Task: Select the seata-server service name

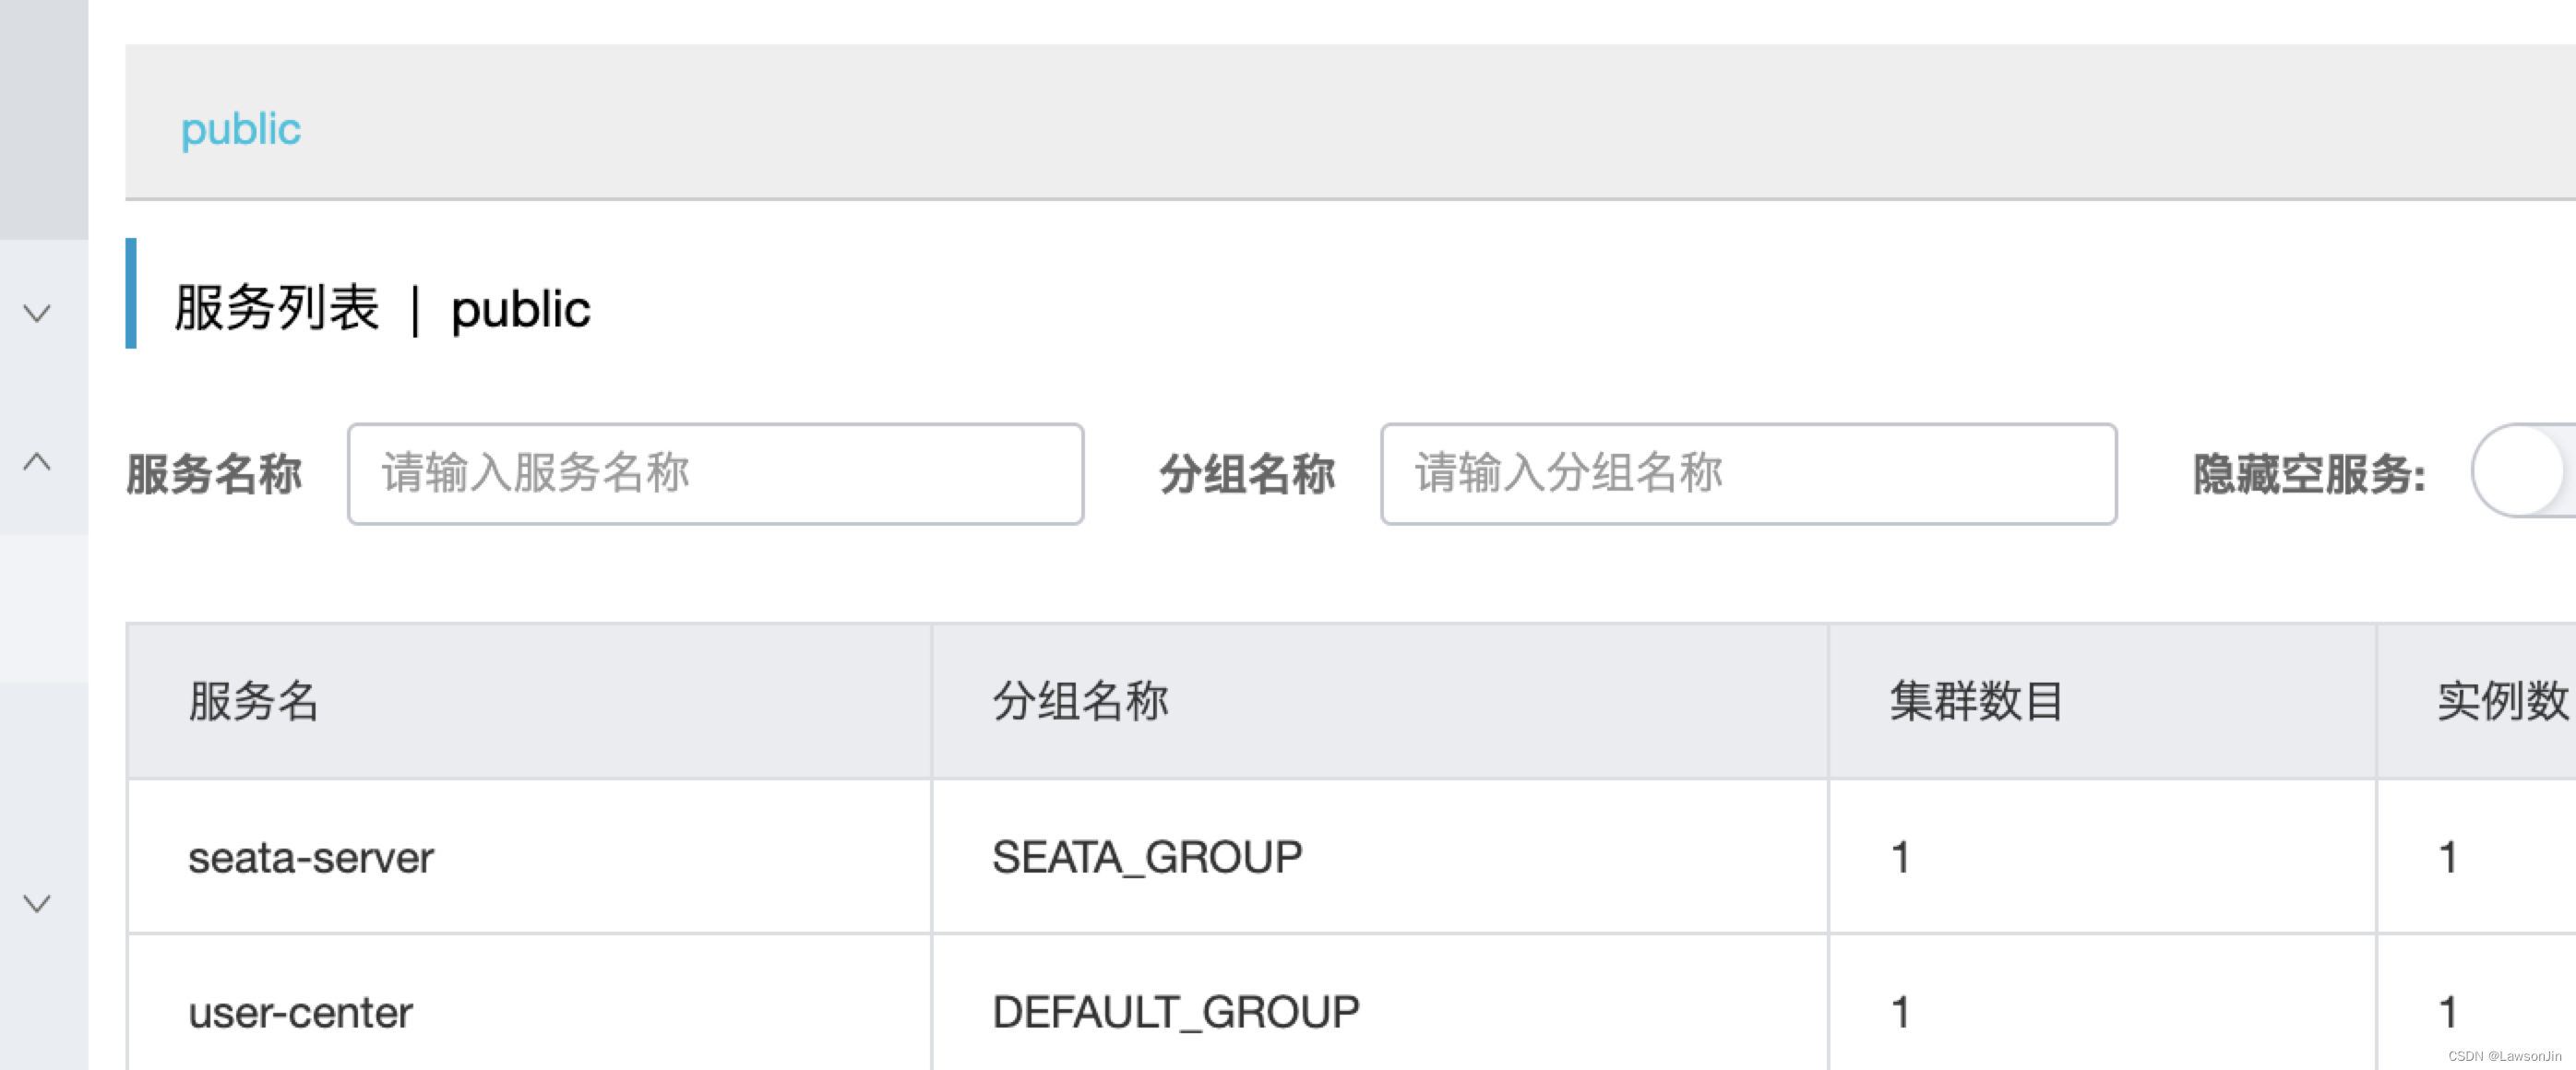Action: point(311,857)
